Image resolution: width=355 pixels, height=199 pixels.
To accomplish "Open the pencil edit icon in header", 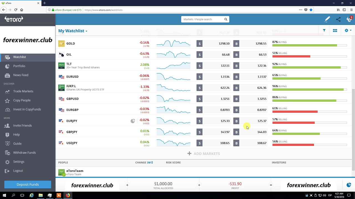I will (327, 19).
